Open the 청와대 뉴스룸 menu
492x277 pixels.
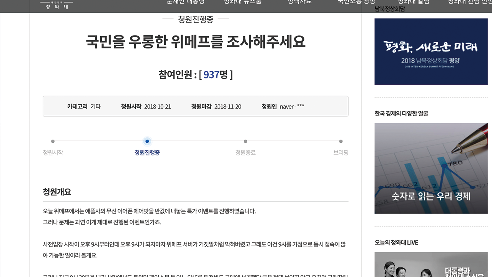tap(243, 2)
